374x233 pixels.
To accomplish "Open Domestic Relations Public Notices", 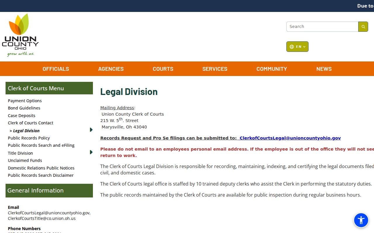I will click(41, 168).
